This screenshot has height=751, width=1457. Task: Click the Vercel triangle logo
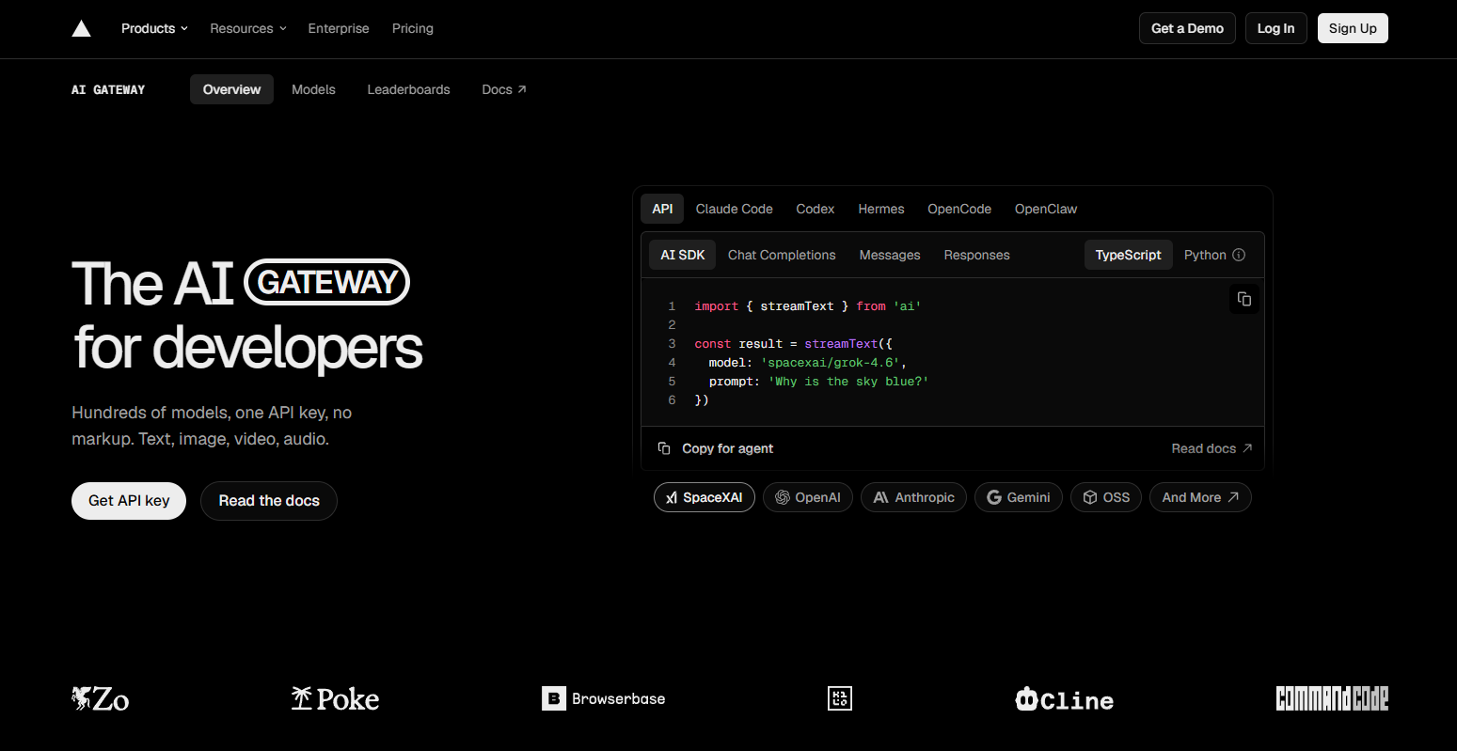click(x=82, y=28)
